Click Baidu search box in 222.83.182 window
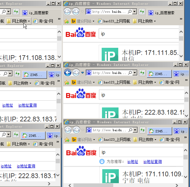Screen dimensions: 190x187 (x=141, y=95)
